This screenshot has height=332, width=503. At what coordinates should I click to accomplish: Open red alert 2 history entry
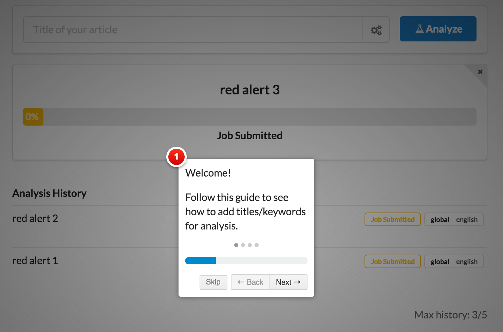[x=35, y=219]
